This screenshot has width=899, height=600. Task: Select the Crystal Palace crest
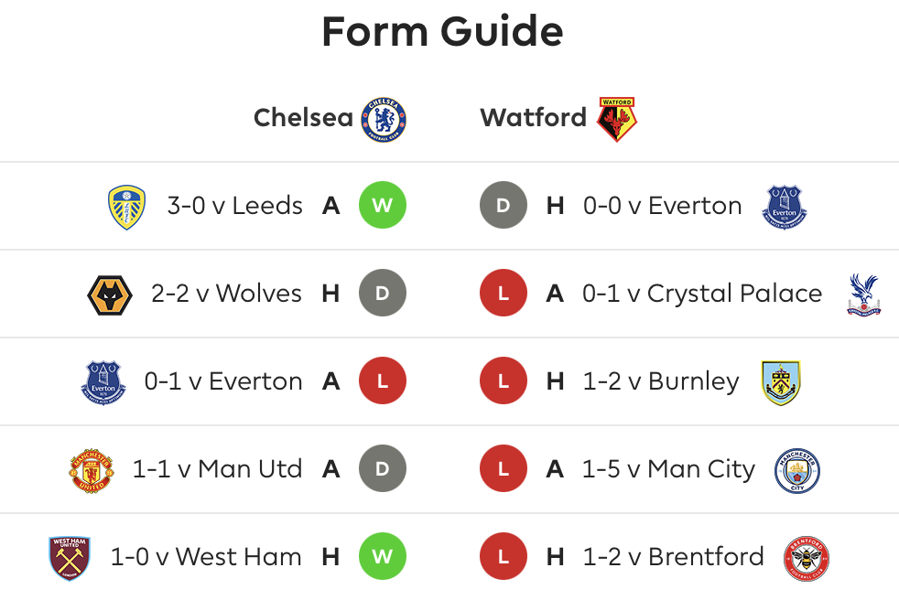click(x=863, y=294)
